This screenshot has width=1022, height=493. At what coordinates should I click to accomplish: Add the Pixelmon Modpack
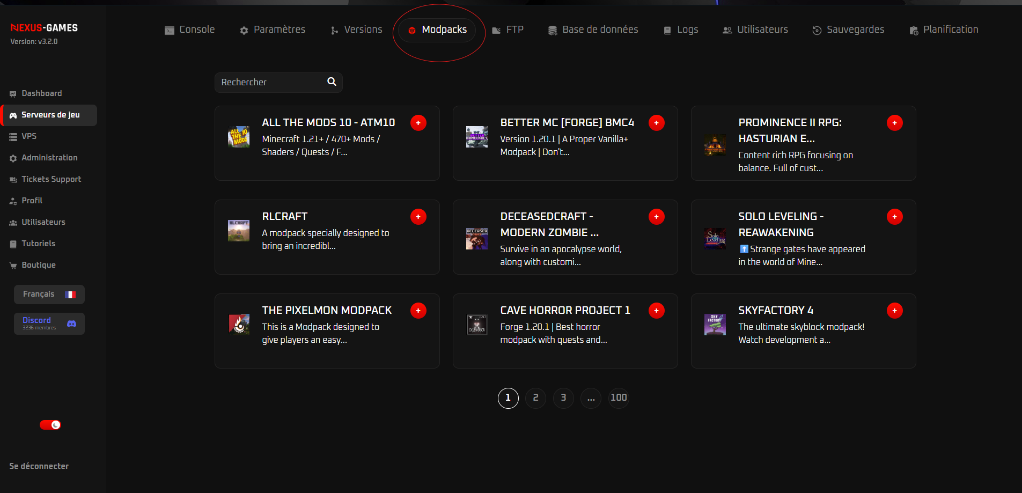click(x=418, y=311)
